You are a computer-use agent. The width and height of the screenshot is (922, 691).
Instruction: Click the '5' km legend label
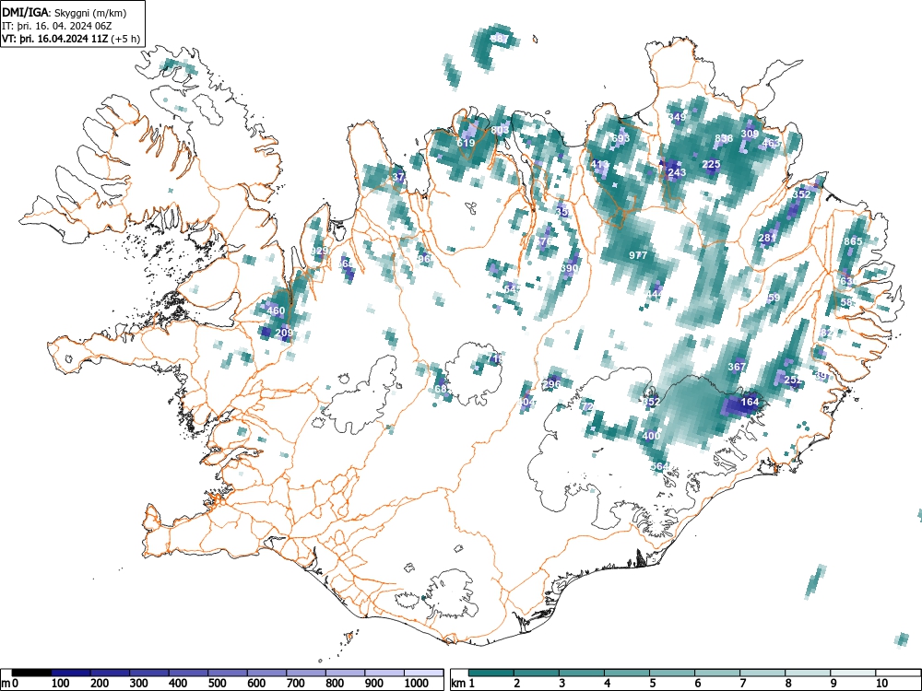pyautogui.click(x=653, y=684)
